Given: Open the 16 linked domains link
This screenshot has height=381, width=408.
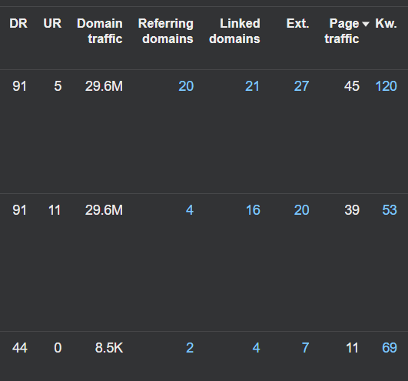Looking at the screenshot, I should pos(253,210).
